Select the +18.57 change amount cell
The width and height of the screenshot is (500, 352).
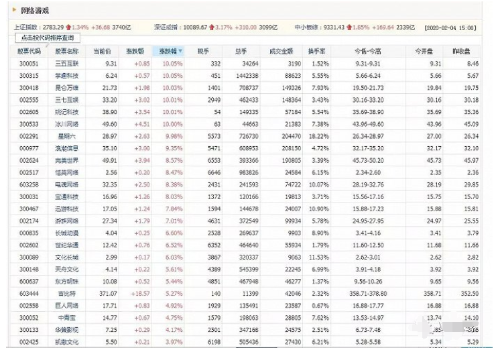141,294
